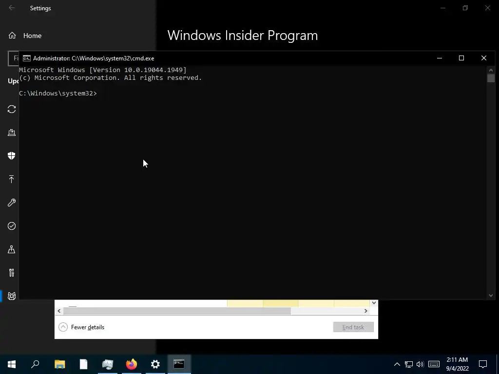Open the blank document taskbar icon
This screenshot has width=499, height=374.
(83, 364)
